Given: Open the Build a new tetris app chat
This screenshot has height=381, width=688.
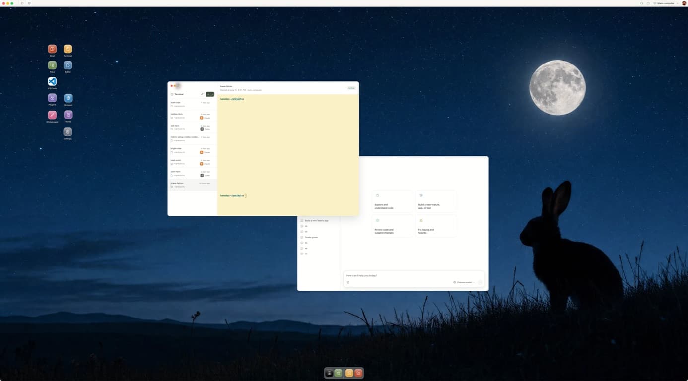Looking at the screenshot, I should 316,221.
